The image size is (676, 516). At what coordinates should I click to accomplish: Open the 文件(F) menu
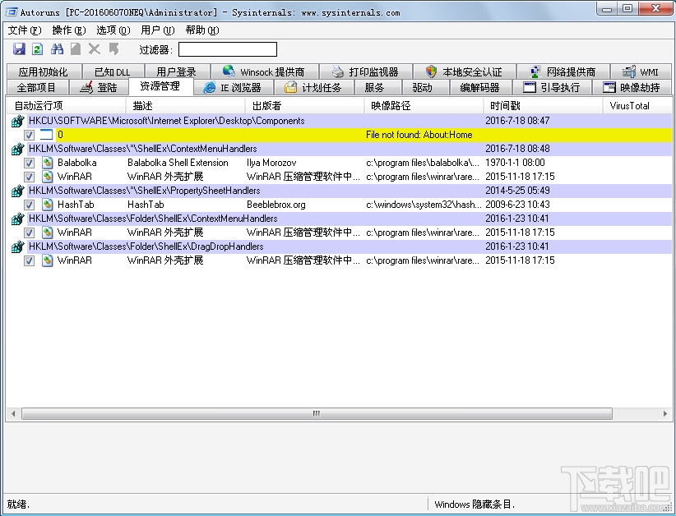[x=25, y=30]
